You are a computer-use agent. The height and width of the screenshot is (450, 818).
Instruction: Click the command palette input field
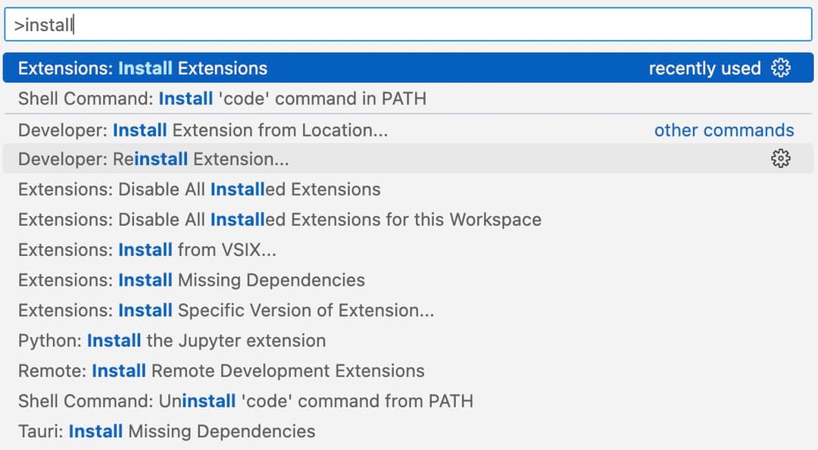click(409, 24)
